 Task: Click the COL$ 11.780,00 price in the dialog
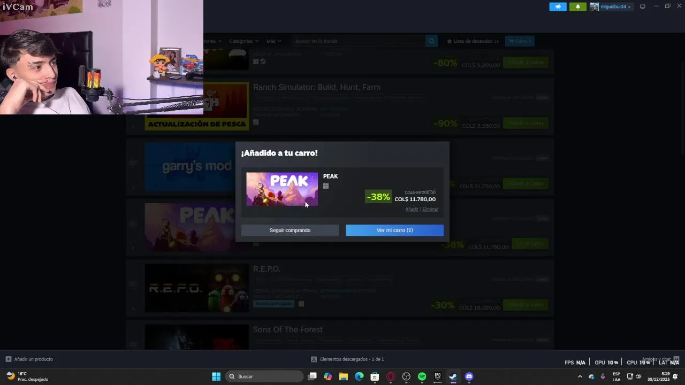coord(415,199)
